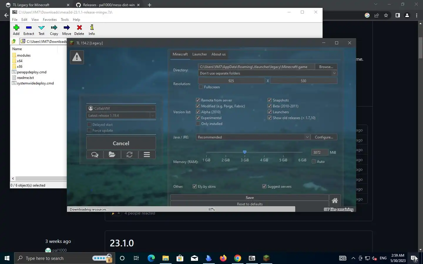Image resolution: width=423 pixels, height=264 pixels.
Task: Click the home icon next to Save
Action: 335,201
